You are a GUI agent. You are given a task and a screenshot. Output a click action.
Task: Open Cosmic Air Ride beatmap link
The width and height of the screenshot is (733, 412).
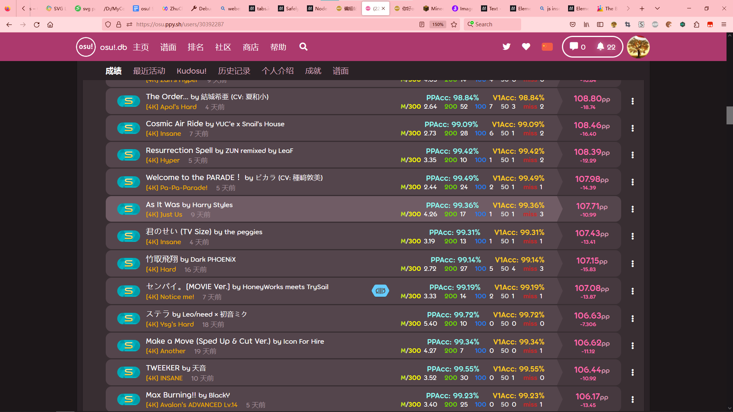215,124
